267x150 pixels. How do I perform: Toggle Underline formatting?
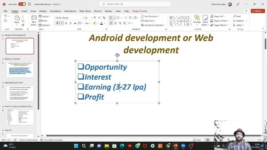coord(66,23)
